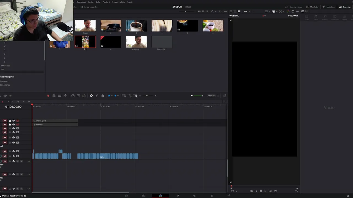
Task: Toggle the Position Lock padlock icon
Action: tap(103, 96)
